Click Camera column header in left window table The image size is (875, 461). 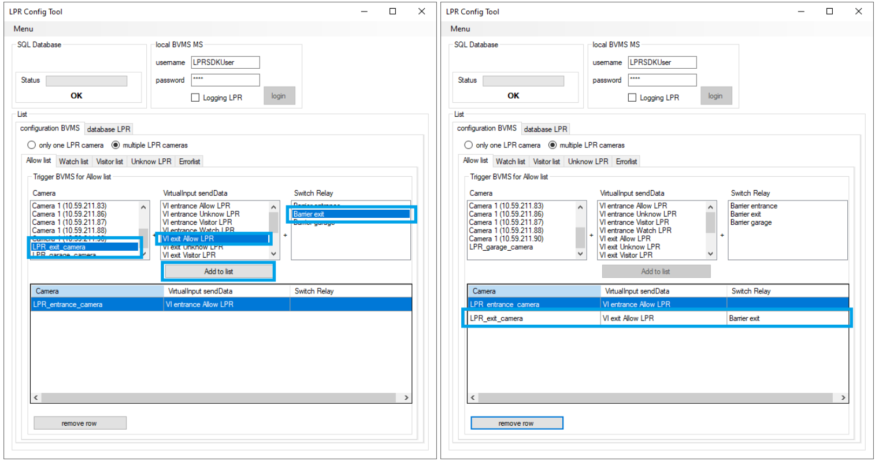click(x=97, y=291)
